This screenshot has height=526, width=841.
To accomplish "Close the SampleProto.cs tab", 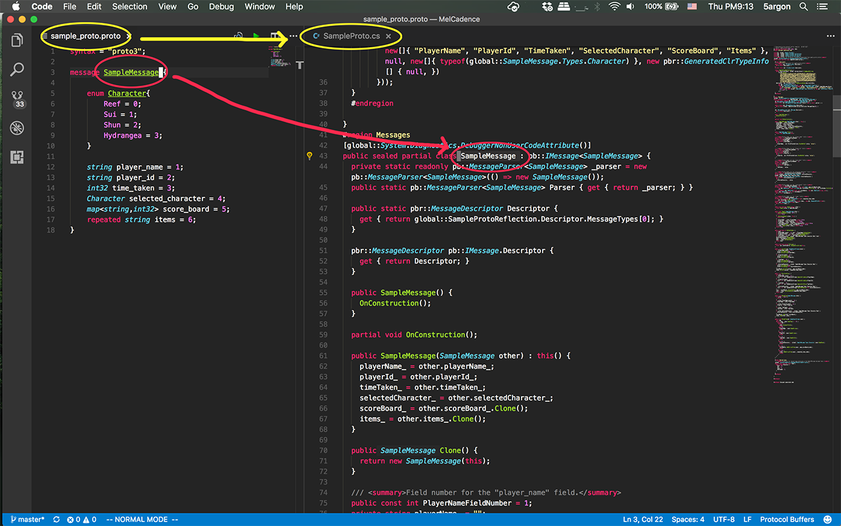I will 388,36.
